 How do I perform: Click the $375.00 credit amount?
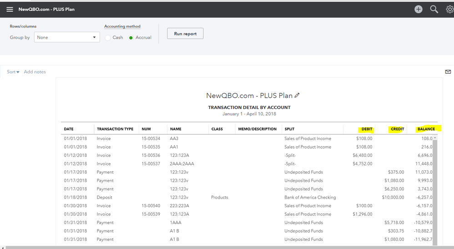point(396,172)
